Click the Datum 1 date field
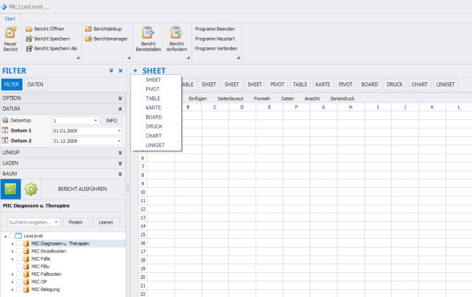Image resolution: width=472 pixels, height=297 pixels. (x=84, y=130)
